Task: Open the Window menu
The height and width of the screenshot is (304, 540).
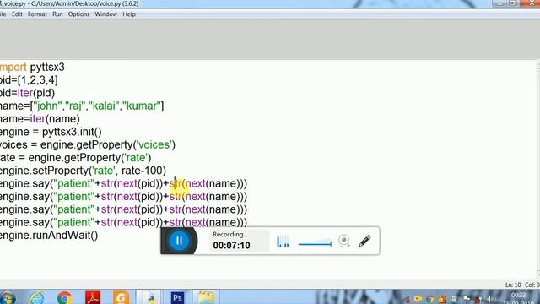Action: coord(105,14)
